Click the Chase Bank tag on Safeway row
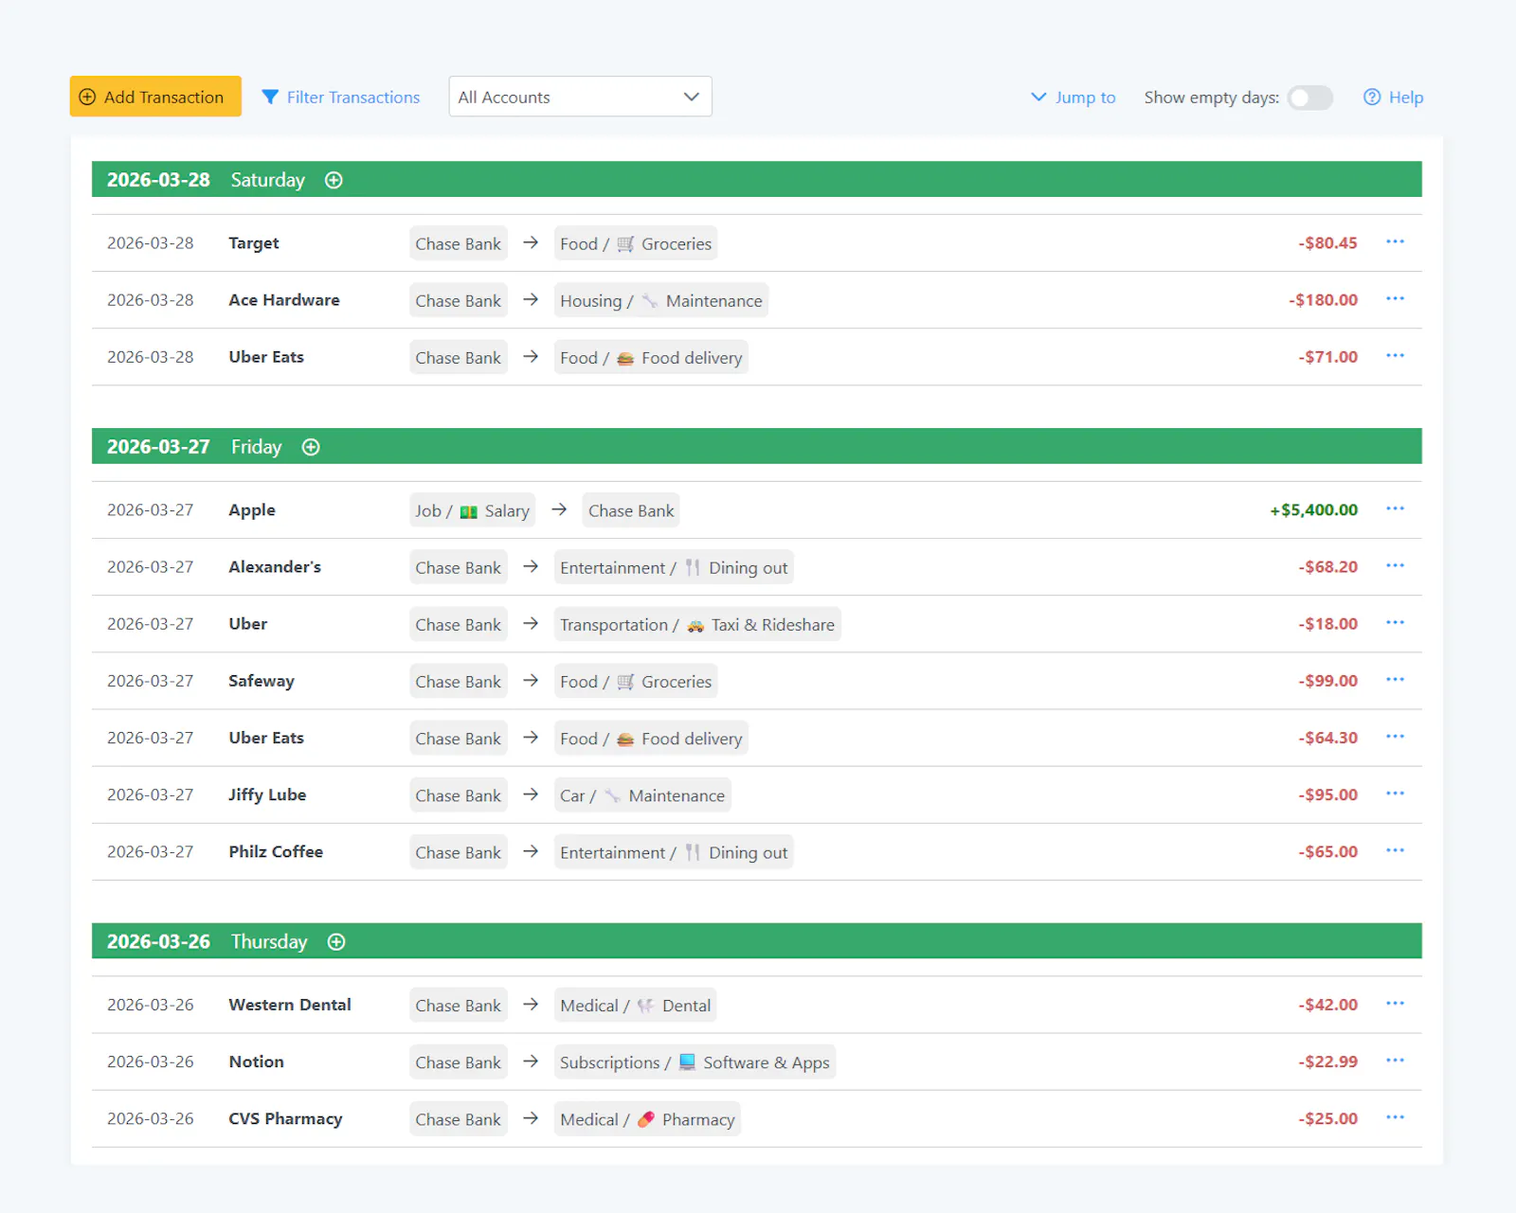 pyautogui.click(x=459, y=681)
